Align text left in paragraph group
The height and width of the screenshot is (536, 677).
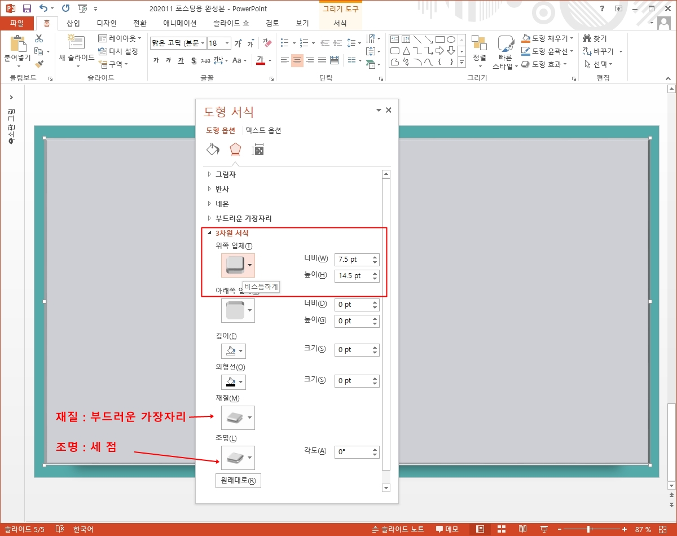click(285, 60)
